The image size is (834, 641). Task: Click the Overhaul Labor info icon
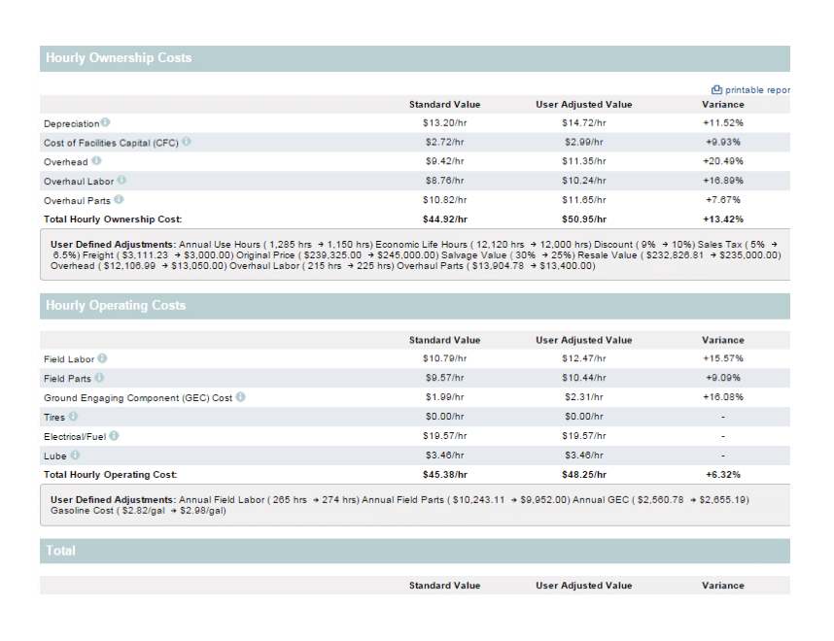(x=120, y=181)
